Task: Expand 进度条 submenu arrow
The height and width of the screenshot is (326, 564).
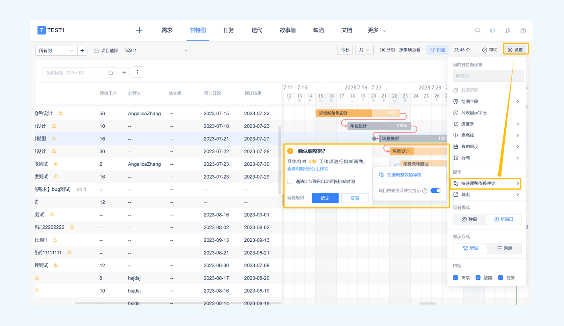Action: click(518, 124)
